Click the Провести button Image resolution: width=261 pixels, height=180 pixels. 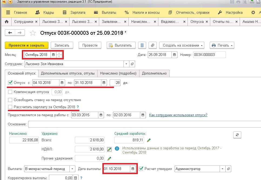(x=90, y=45)
